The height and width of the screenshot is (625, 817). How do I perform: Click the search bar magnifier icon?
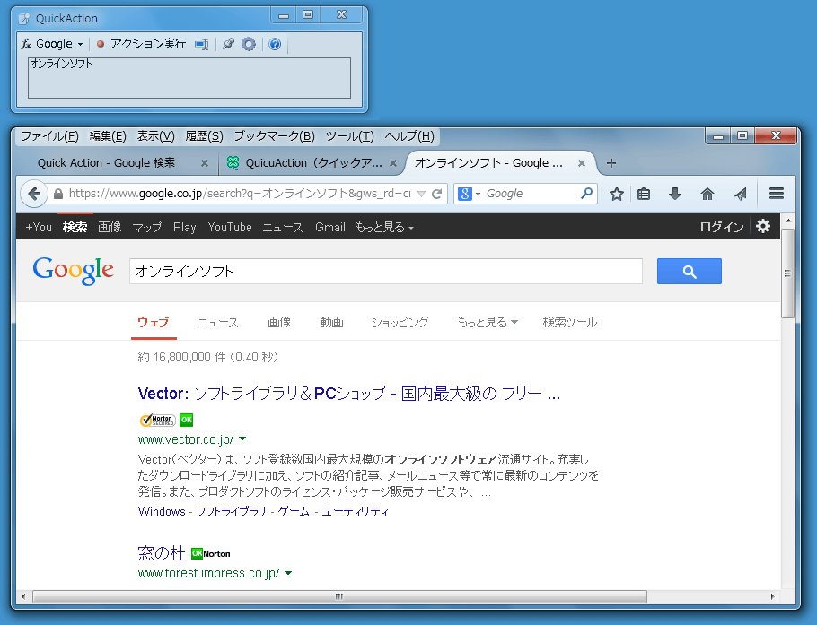586,194
